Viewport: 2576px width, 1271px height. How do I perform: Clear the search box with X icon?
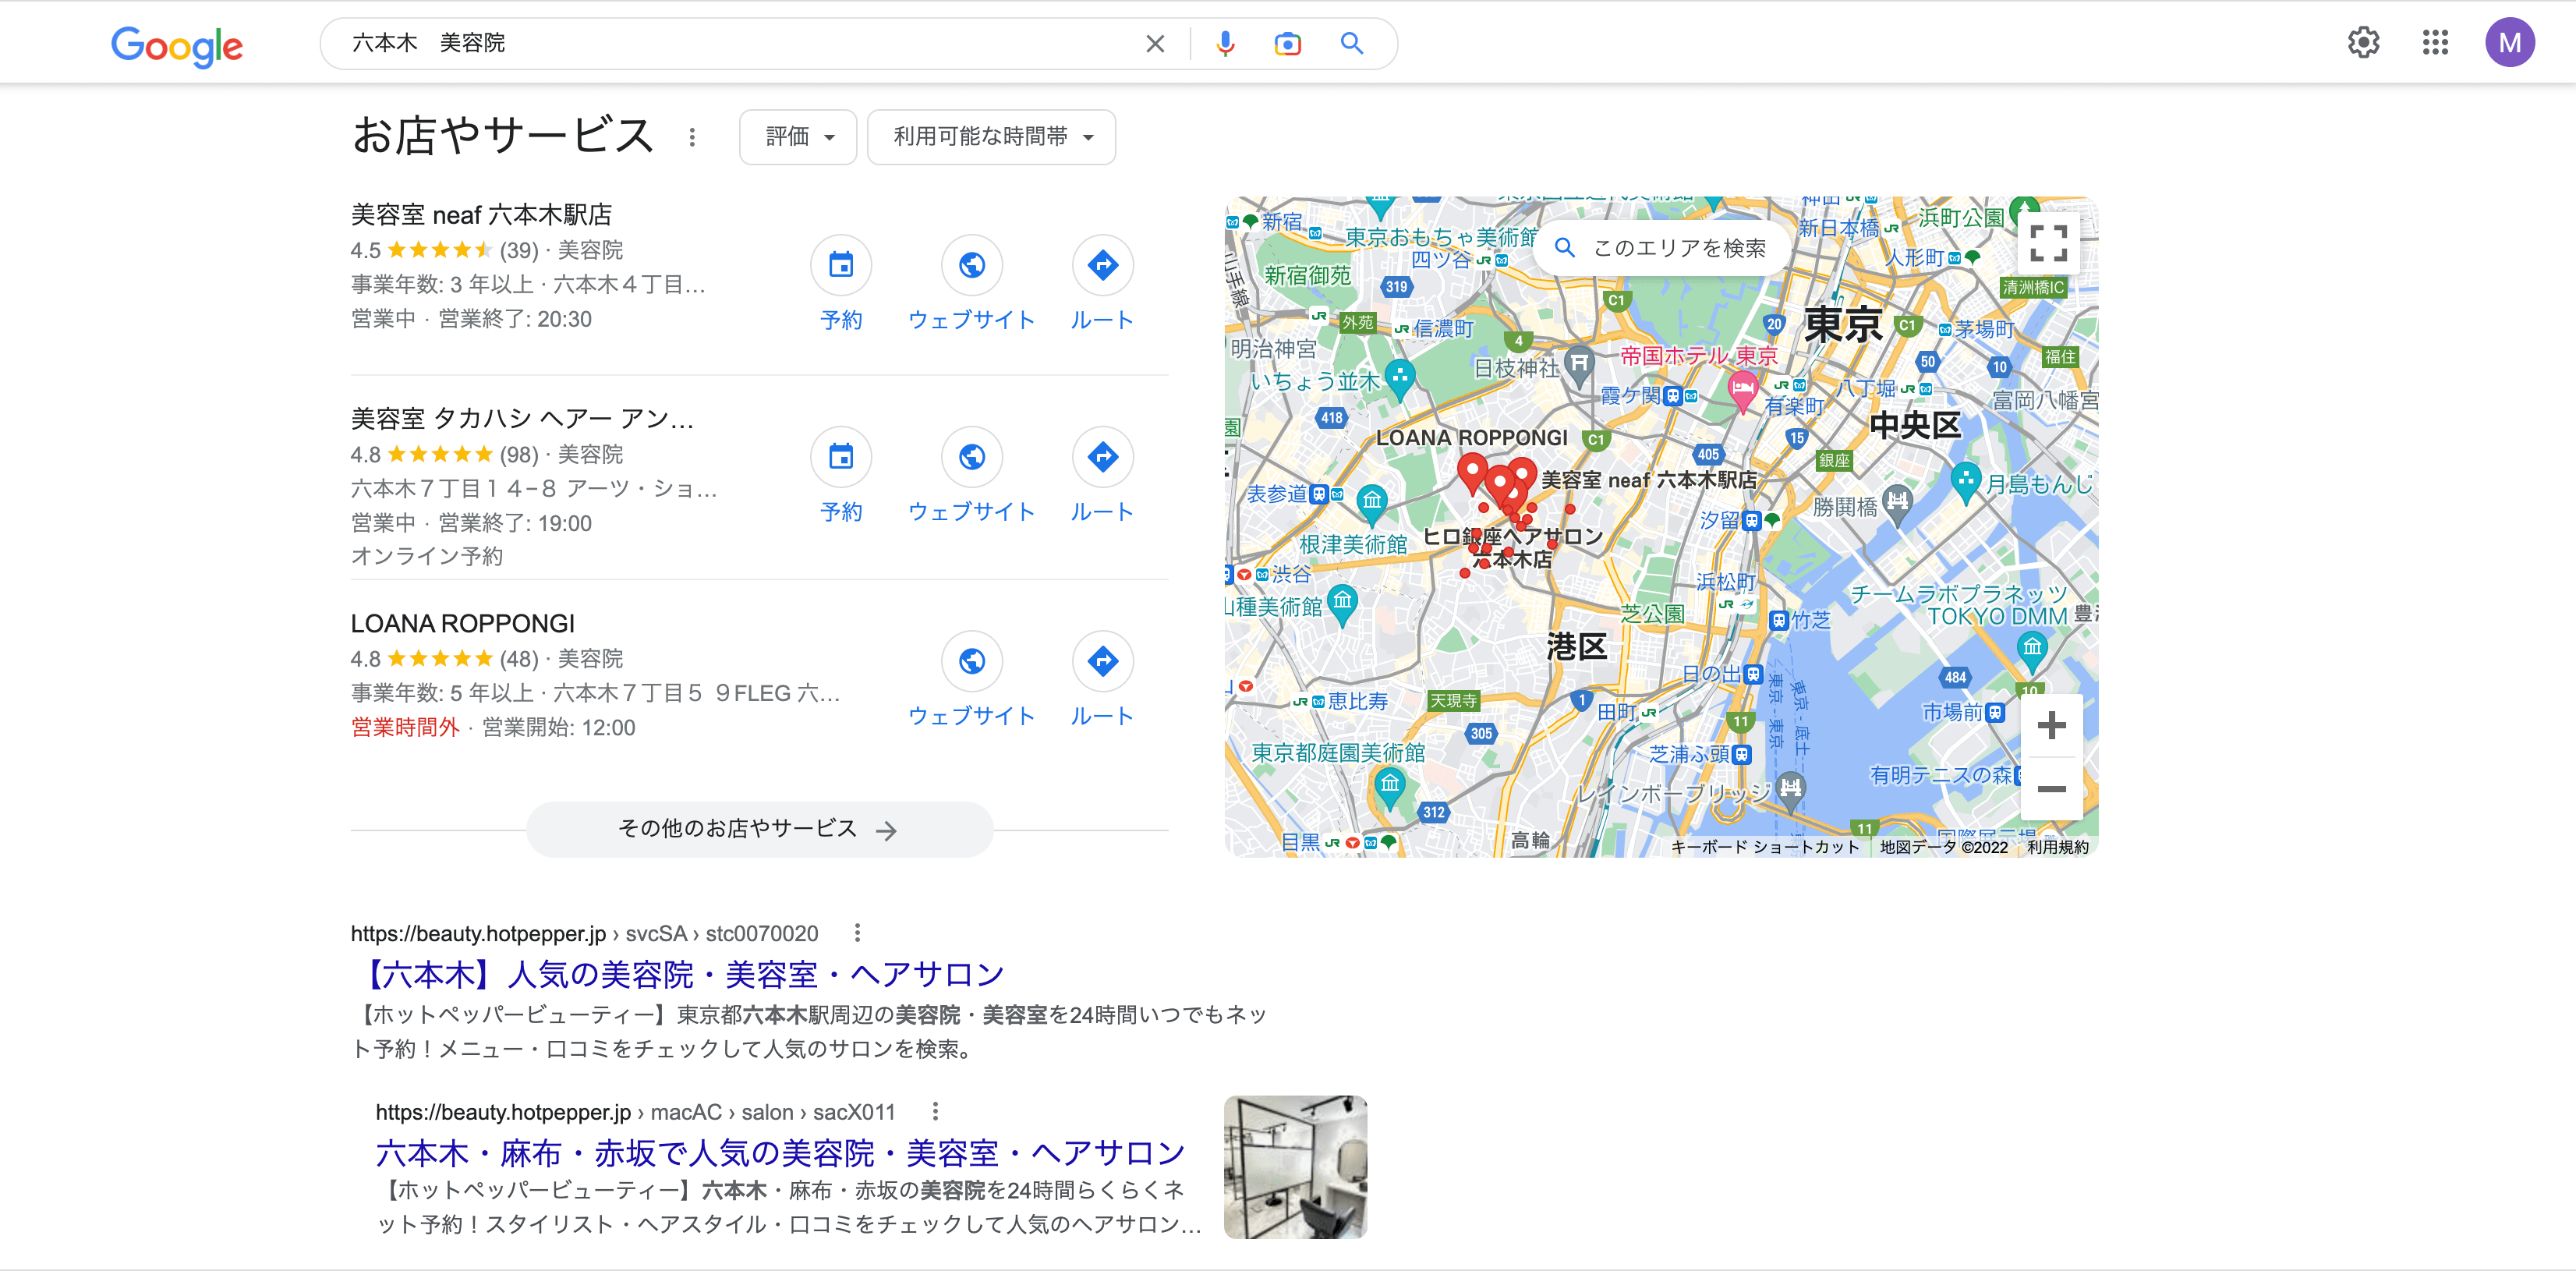(1155, 44)
